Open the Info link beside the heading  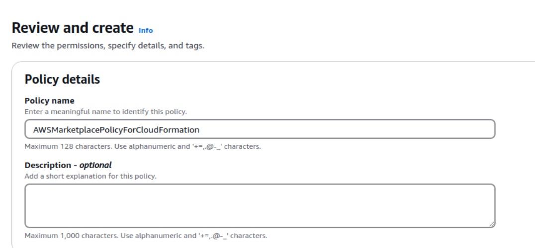[146, 30]
